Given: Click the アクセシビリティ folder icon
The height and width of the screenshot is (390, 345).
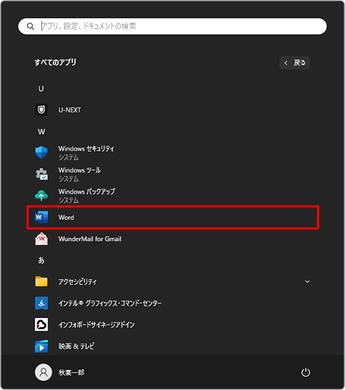Looking at the screenshot, I should pos(41,282).
